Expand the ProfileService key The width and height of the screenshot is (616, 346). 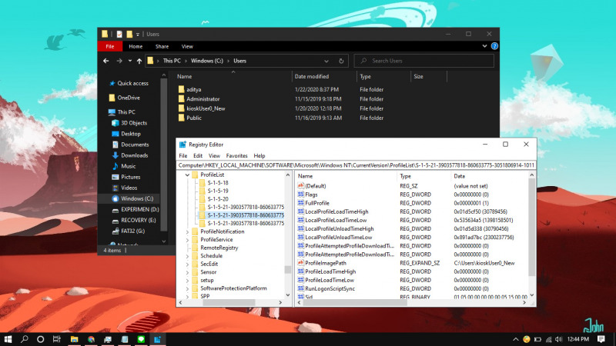187,240
